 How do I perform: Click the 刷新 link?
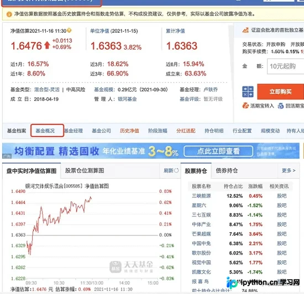tap(169, 171)
